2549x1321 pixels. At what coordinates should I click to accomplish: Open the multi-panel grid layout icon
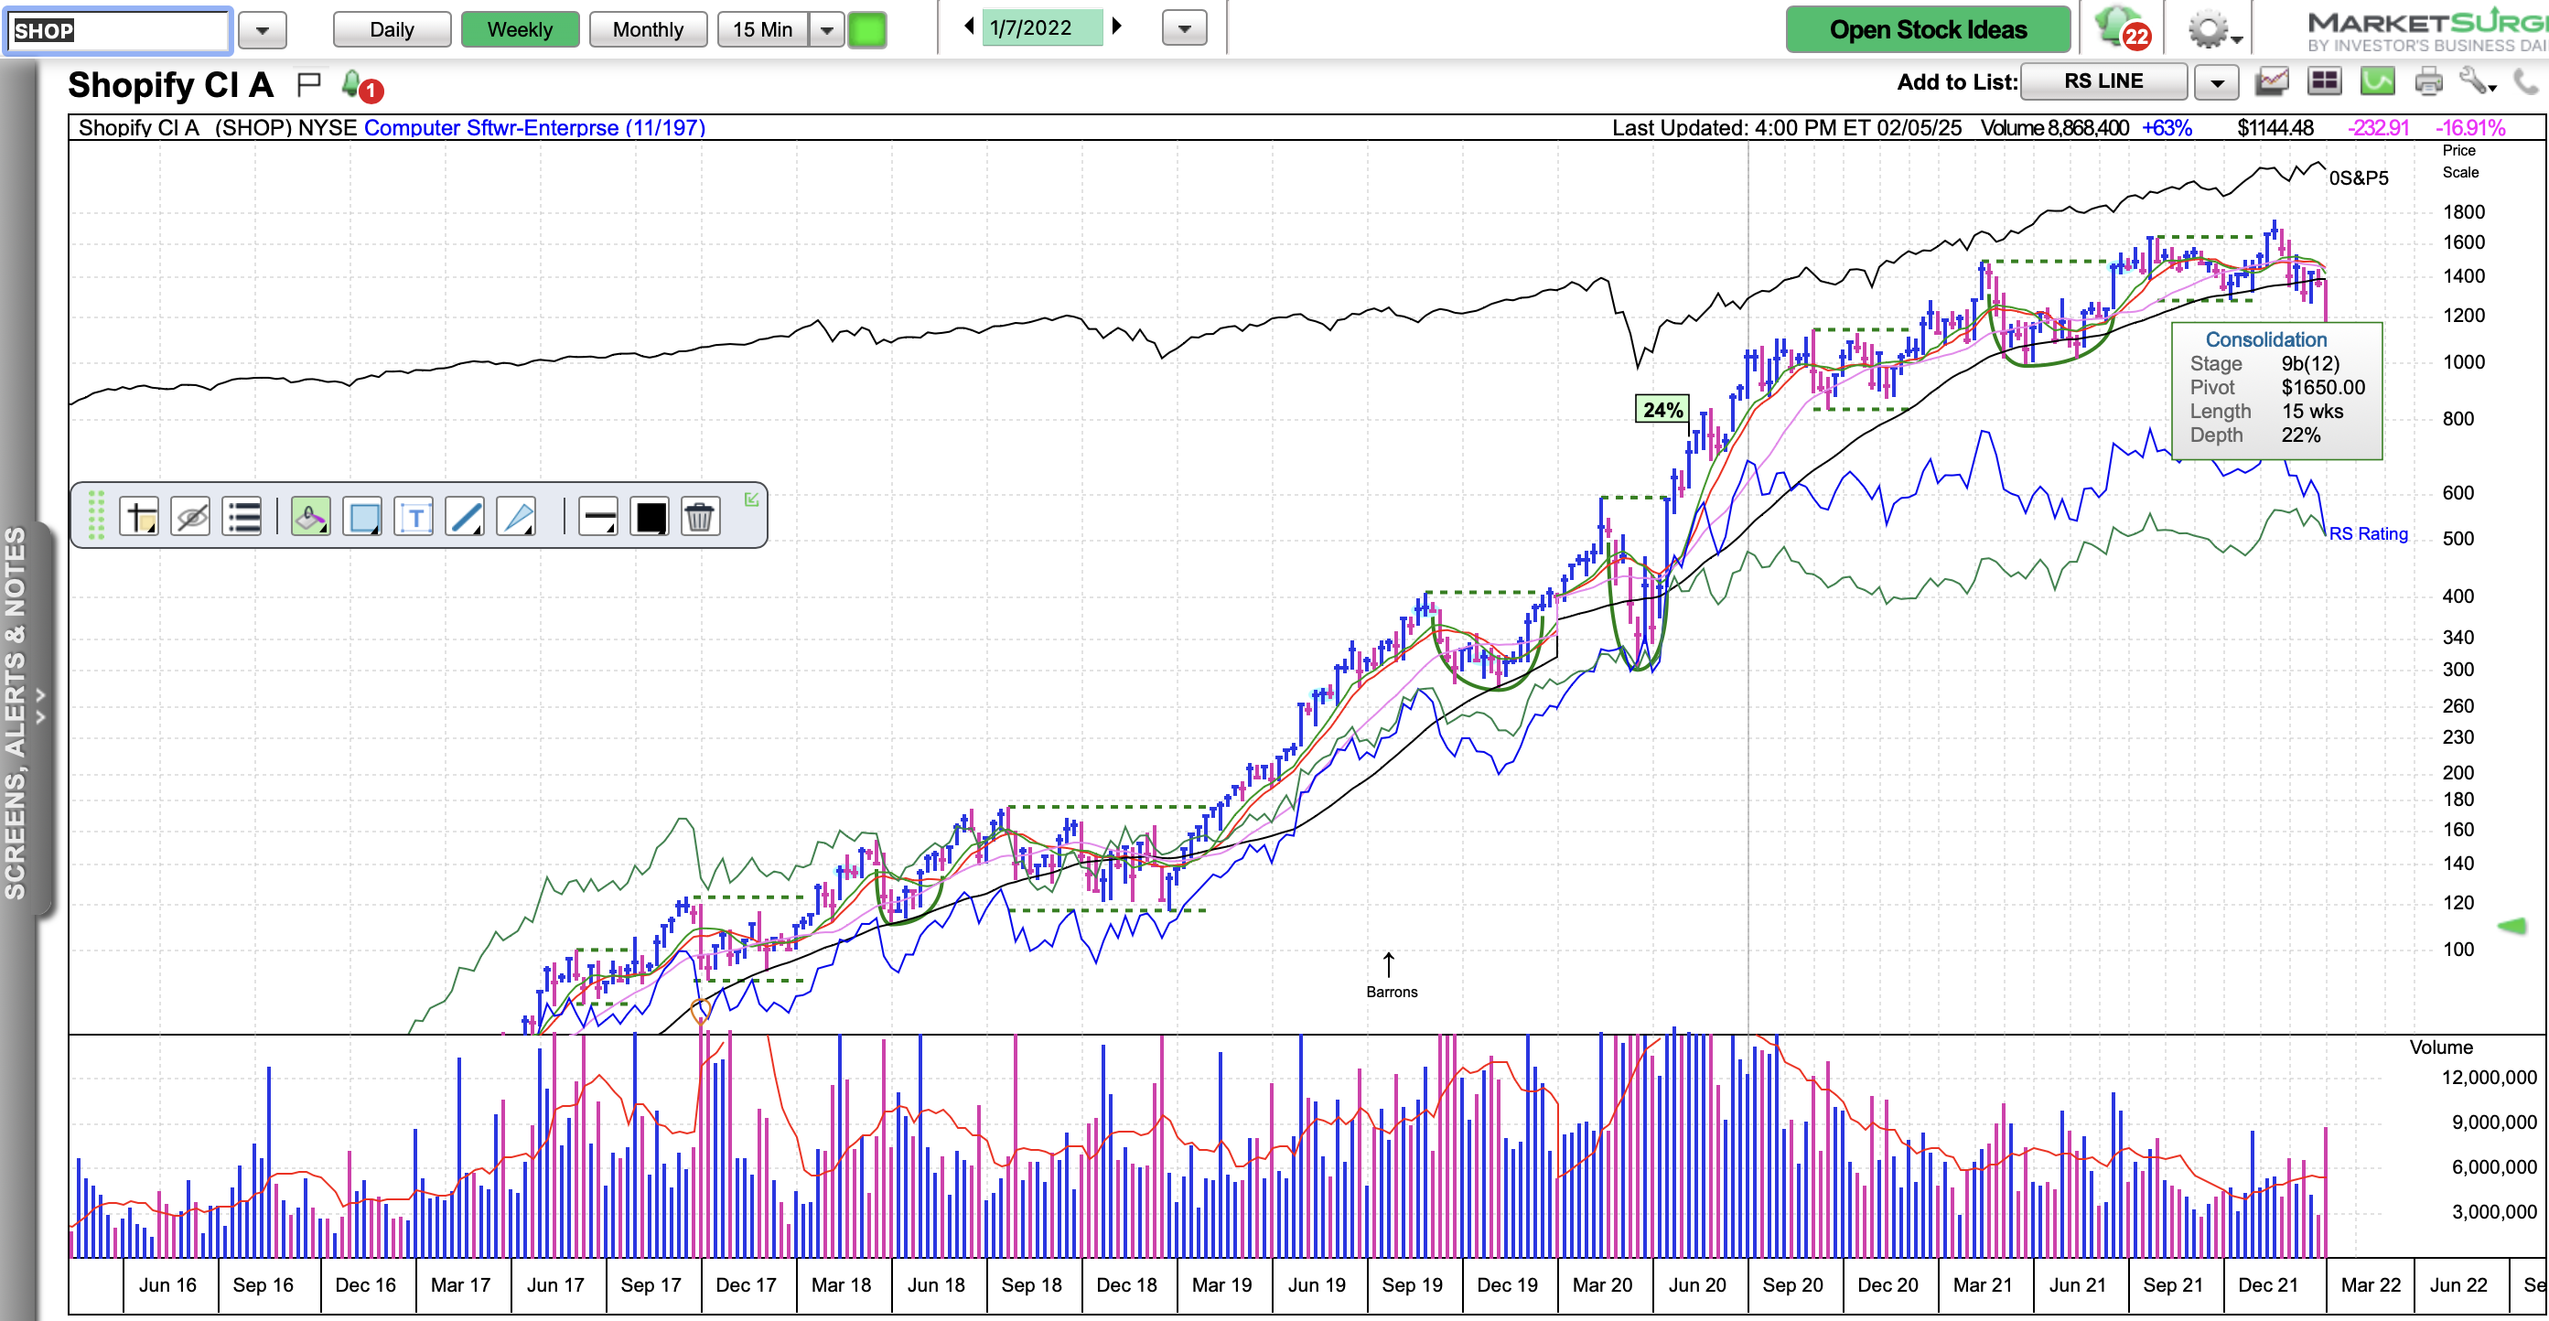[x=2324, y=83]
